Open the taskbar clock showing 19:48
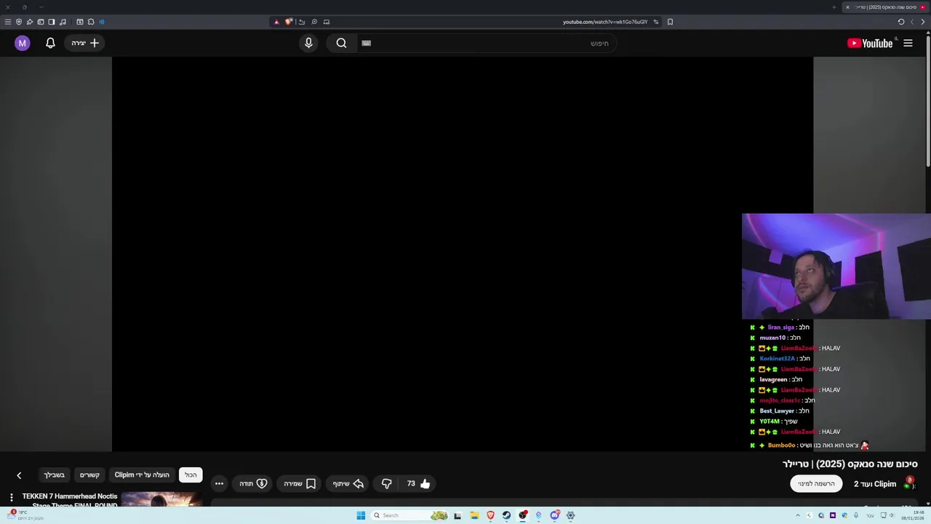This screenshot has width=931, height=524. [913, 515]
